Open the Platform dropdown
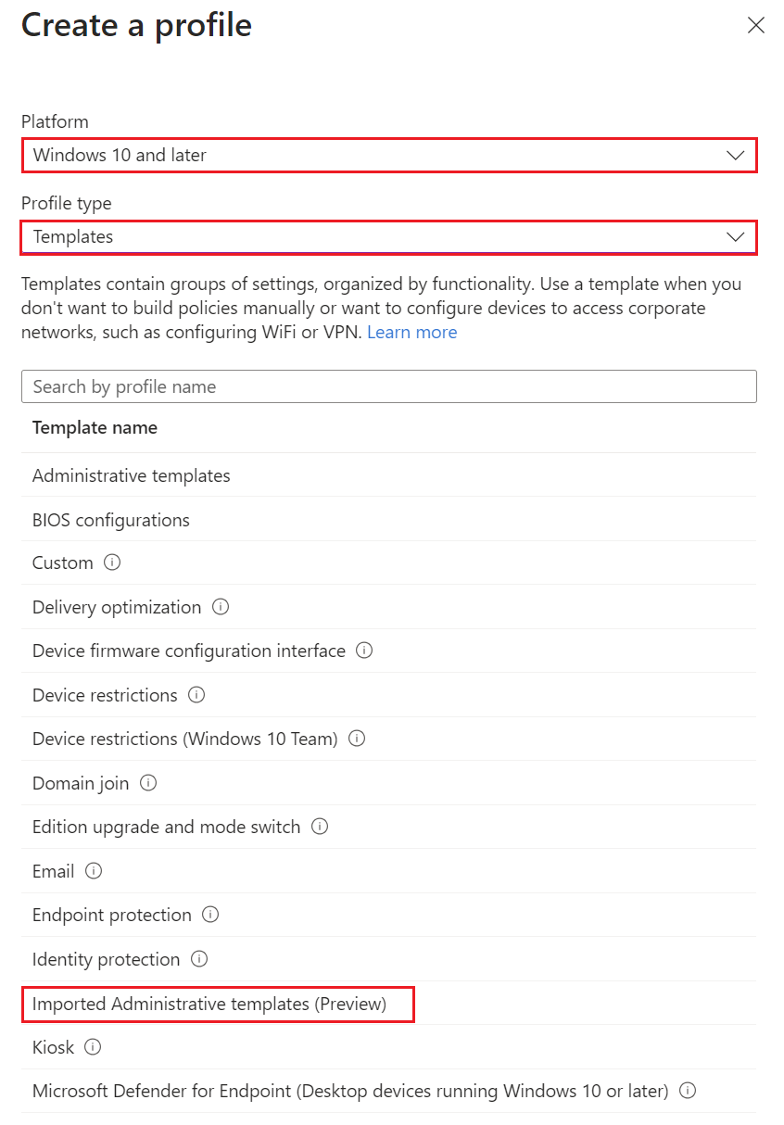 pyautogui.click(x=389, y=155)
